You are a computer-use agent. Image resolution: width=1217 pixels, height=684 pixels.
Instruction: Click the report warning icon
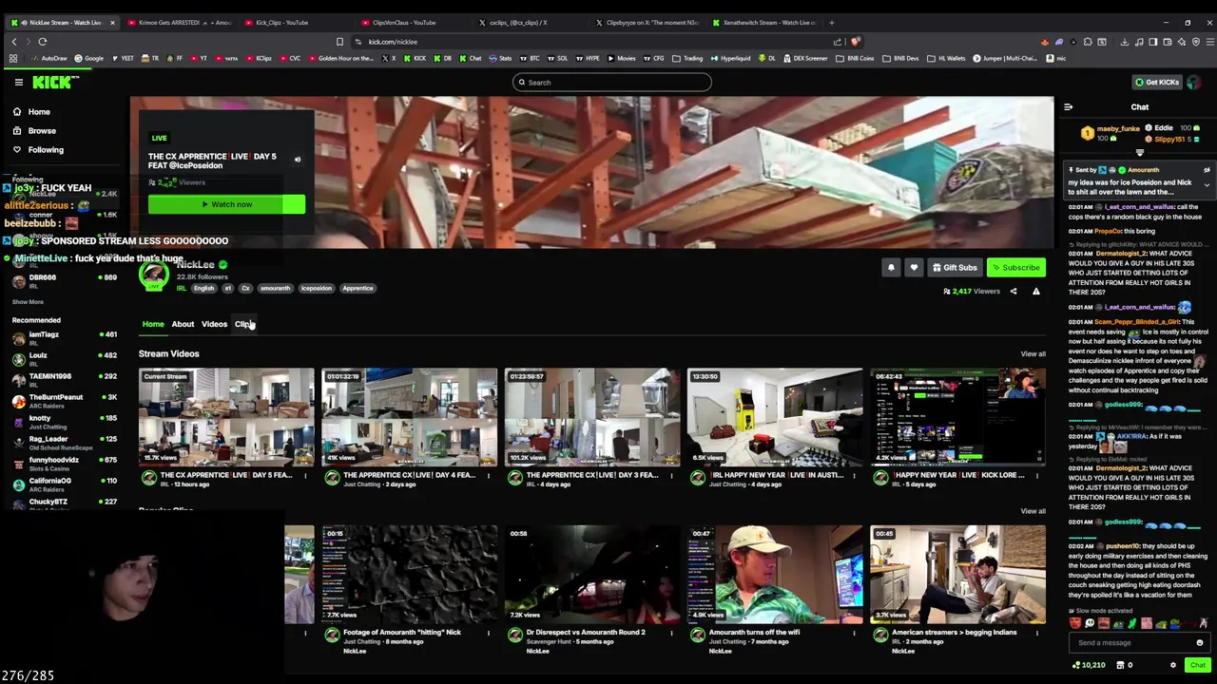(1035, 292)
